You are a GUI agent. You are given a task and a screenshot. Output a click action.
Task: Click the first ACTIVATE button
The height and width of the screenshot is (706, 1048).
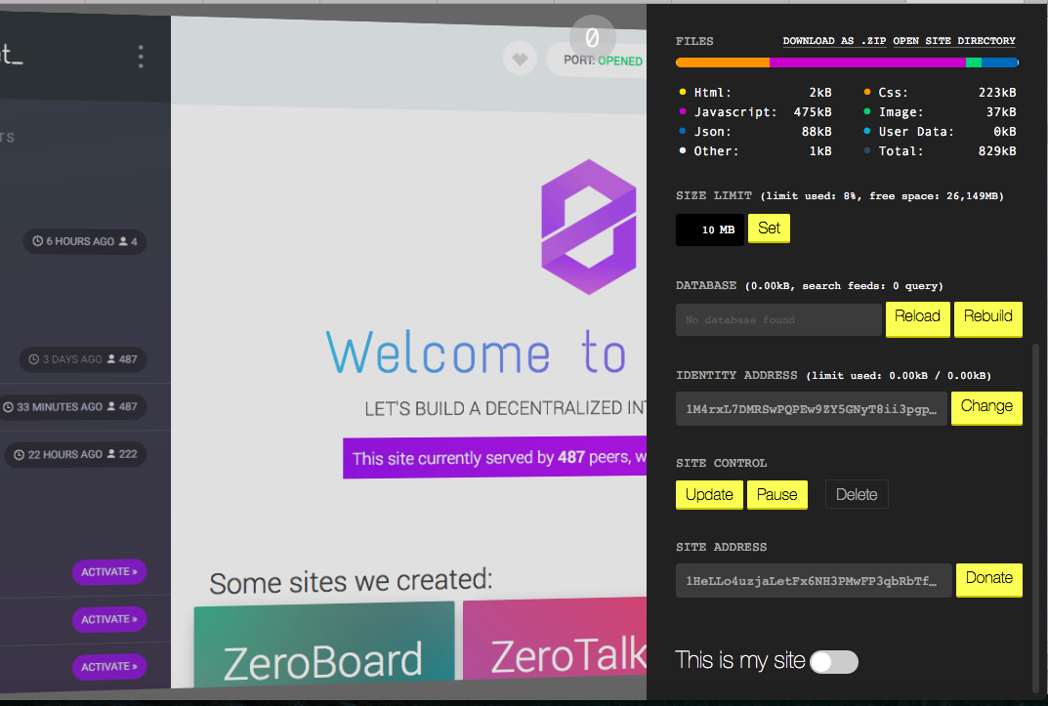click(109, 572)
